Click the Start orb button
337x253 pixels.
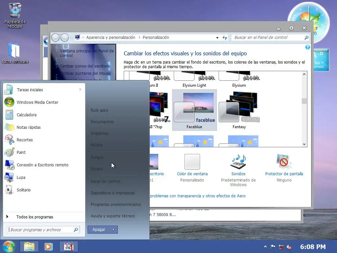[x=9, y=246]
